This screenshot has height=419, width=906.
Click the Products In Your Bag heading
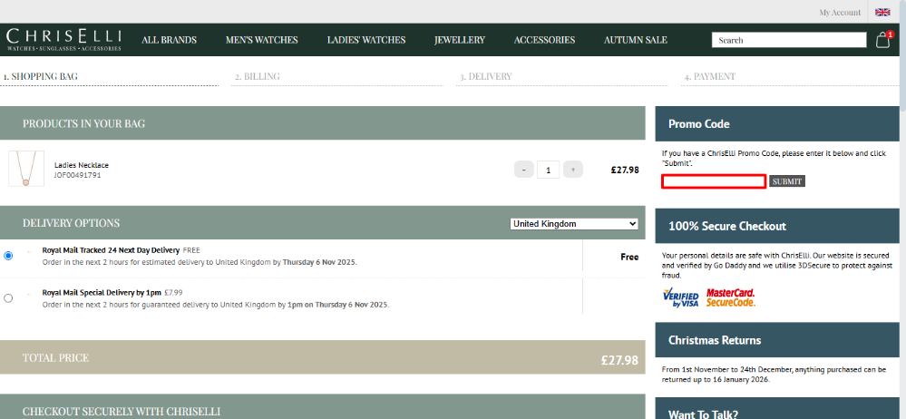click(83, 123)
